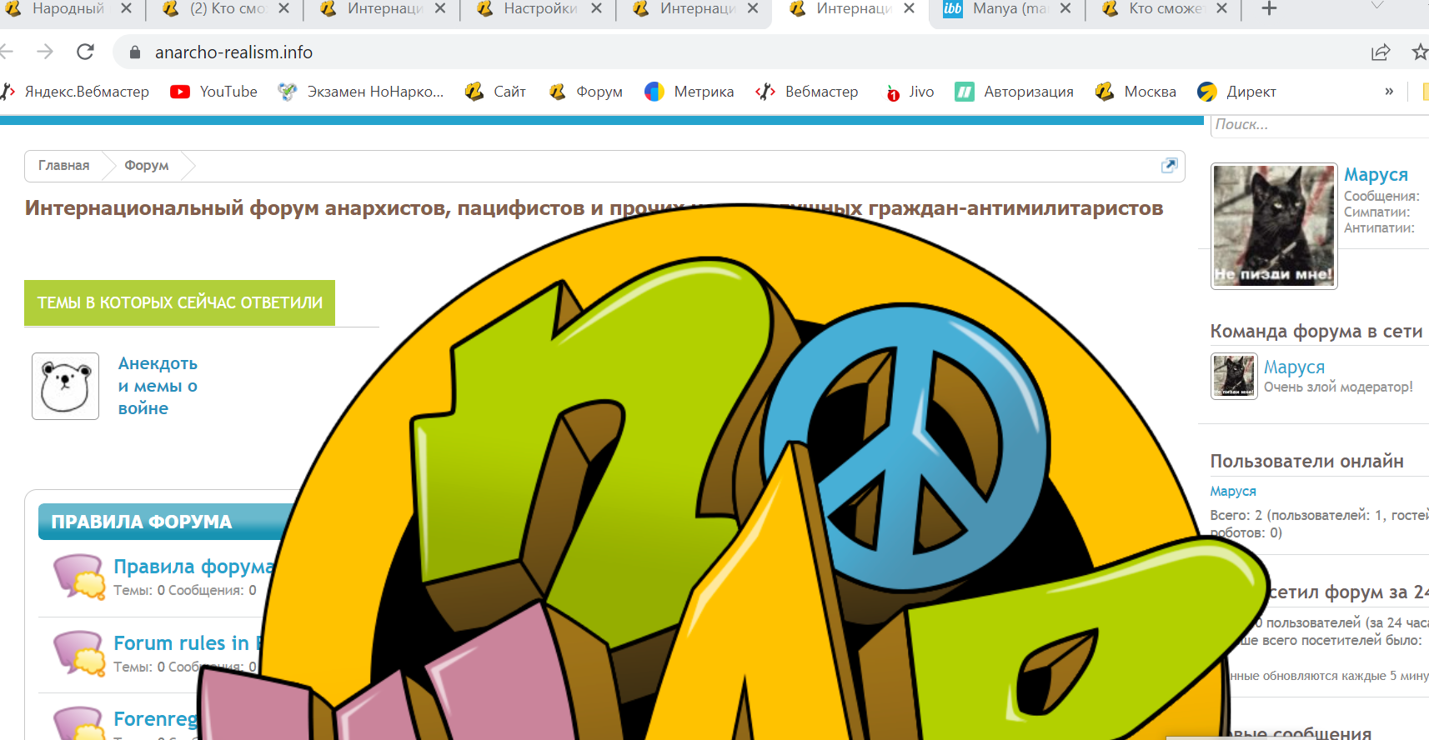The width and height of the screenshot is (1429, 740).
Task: Open Форум bookmark in bar
Action: coord(586,92)
